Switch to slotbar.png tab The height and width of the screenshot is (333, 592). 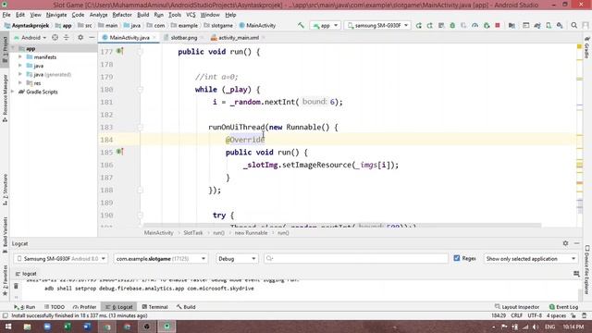[184, 37]
